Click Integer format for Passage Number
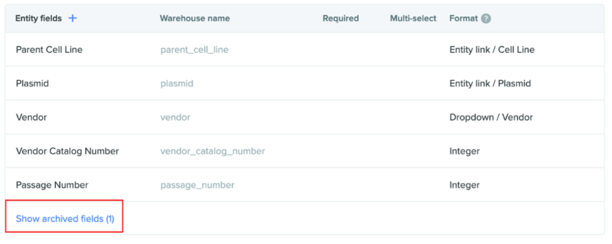 pyautogui.click(x=464, y=186)
